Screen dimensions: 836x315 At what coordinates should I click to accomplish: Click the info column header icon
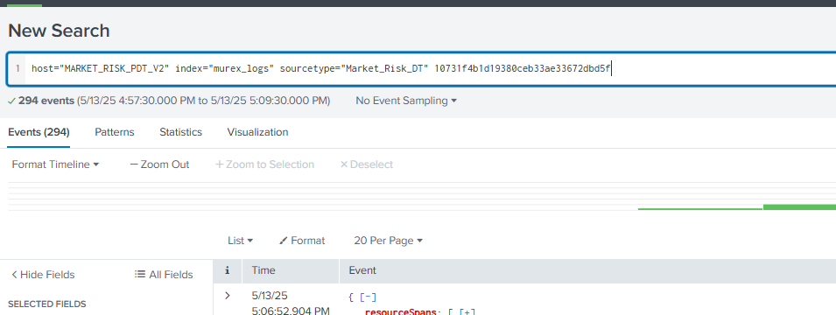click(227, 270)
